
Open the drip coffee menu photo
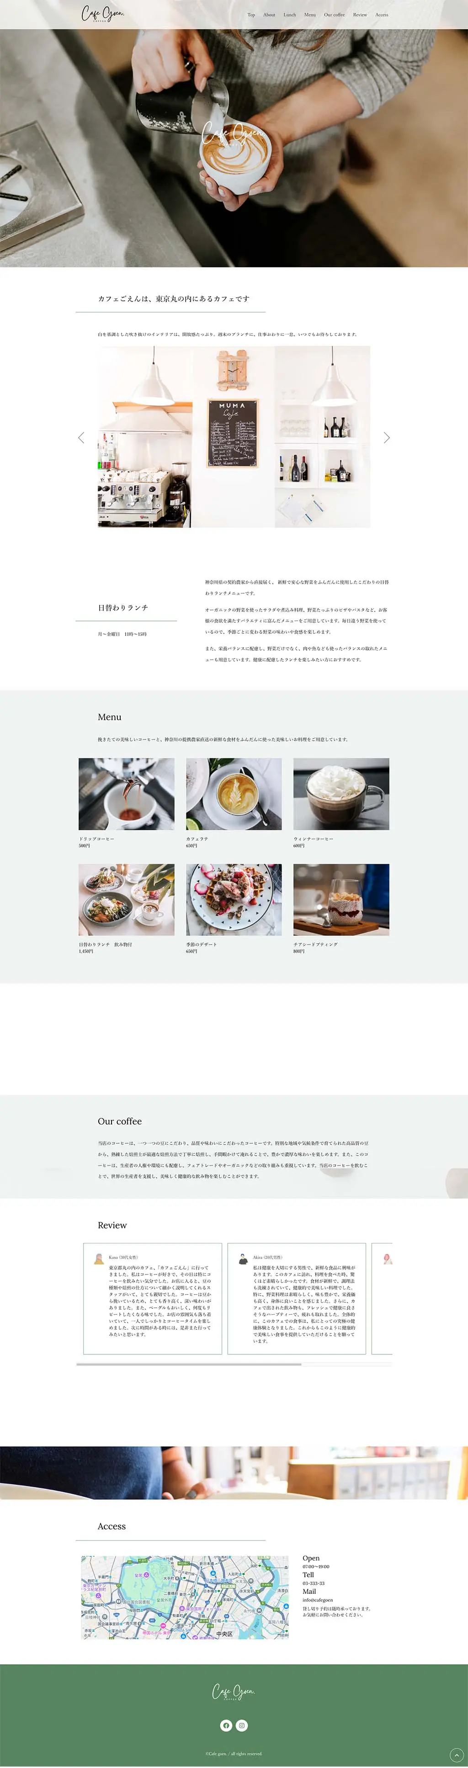point(126,793)
